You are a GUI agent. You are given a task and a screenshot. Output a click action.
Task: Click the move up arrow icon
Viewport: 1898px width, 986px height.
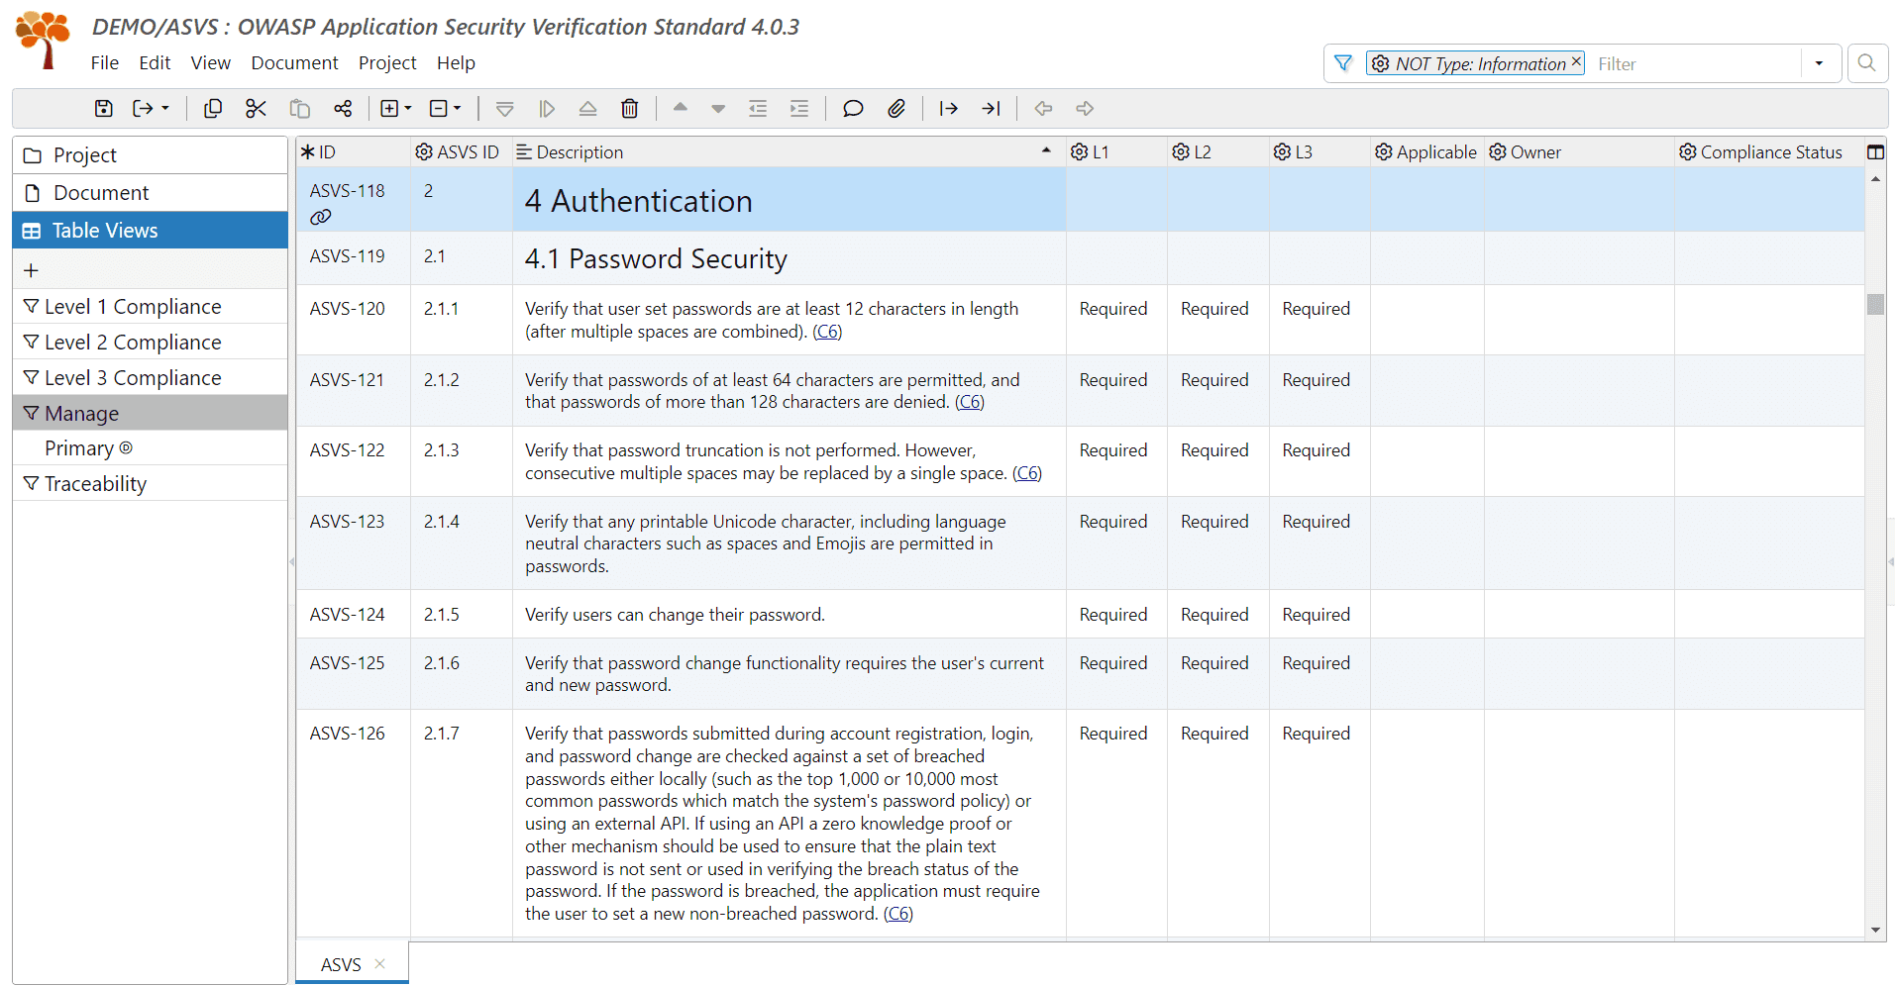(x=680, y=108)
